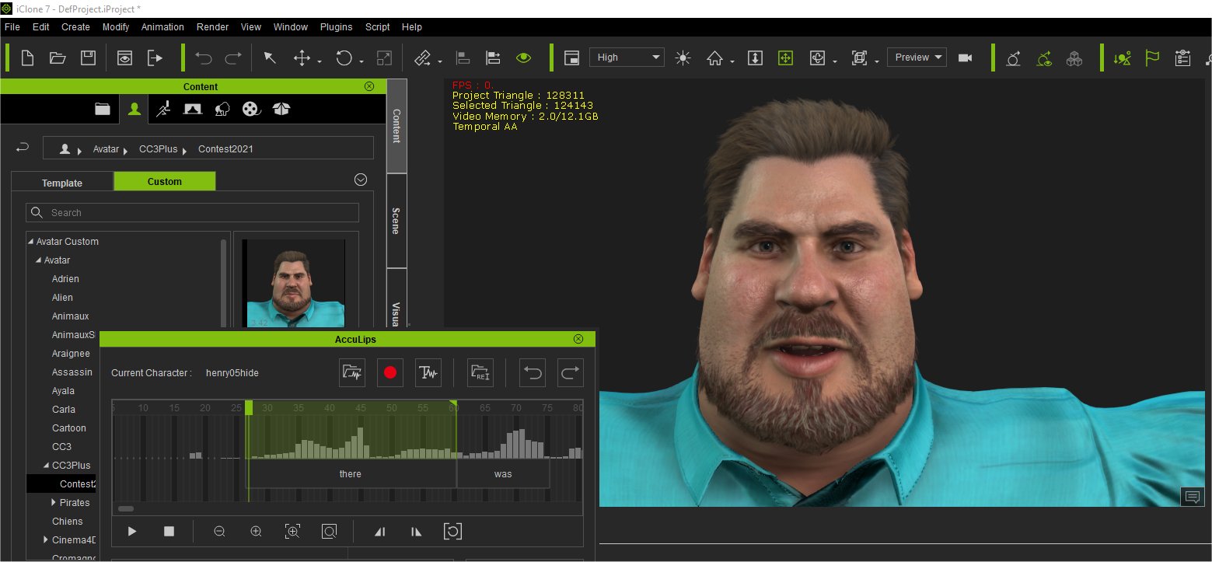Select the Project folder icon in the Content panel
This screenshot has height=562, width=1212.
click(x=103, y=110)
